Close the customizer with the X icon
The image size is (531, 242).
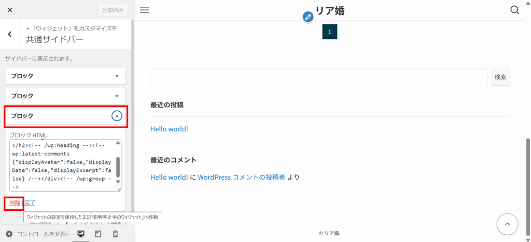pos(10,10)
